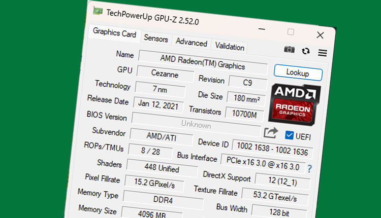Click the GPU-Z app icon in title bar
This screenshot has width=381, height=218.
click(98, 11)
